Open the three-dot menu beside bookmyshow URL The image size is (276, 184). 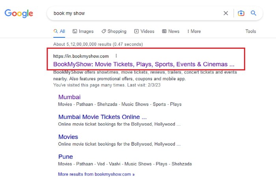(x=116, y=56)
